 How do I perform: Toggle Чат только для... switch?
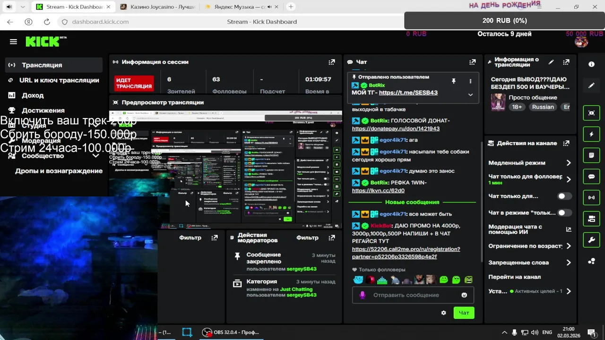pos(564,196)
